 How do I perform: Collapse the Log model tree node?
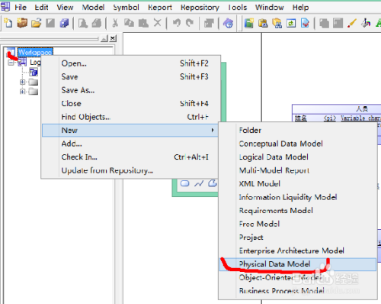pyautogui.click(x=11, y=63)
